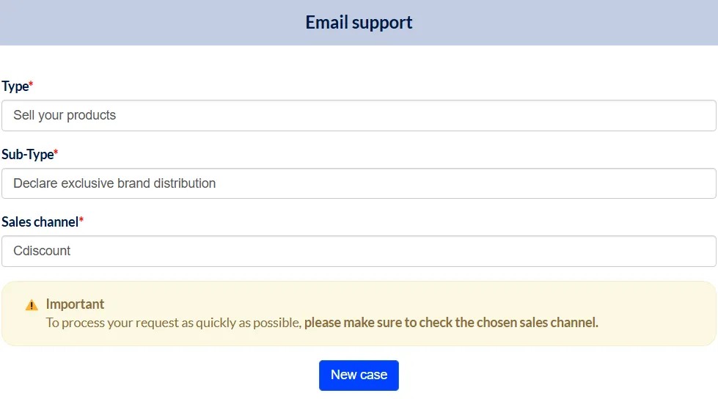Click the Type field label
The image size is (718, 399).
(x=15, y=86)
